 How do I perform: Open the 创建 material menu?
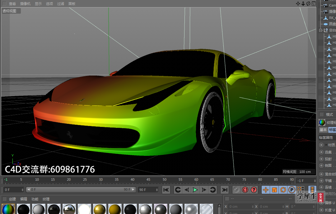pyautogui.click(x=12, y=199)
